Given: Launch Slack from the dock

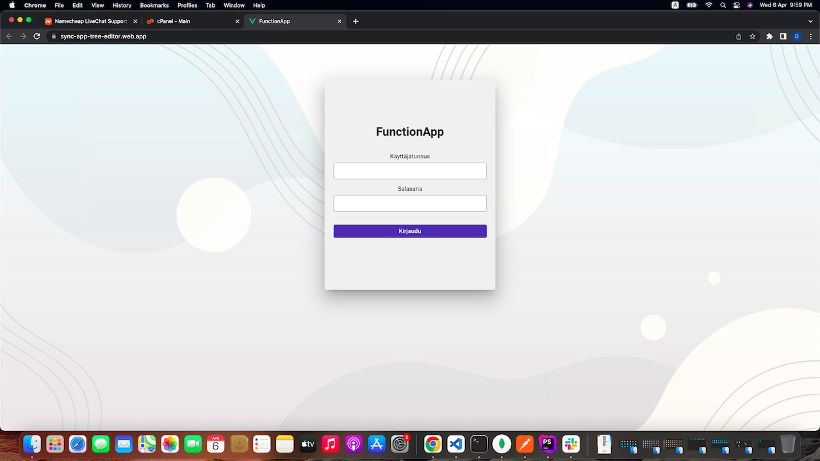Looking at the screenshot, I should 571,444.
